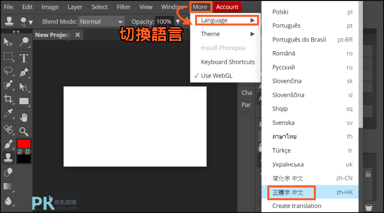Open the More menu
Viewport: 384px width, 213px height.
tap(200, 7)
